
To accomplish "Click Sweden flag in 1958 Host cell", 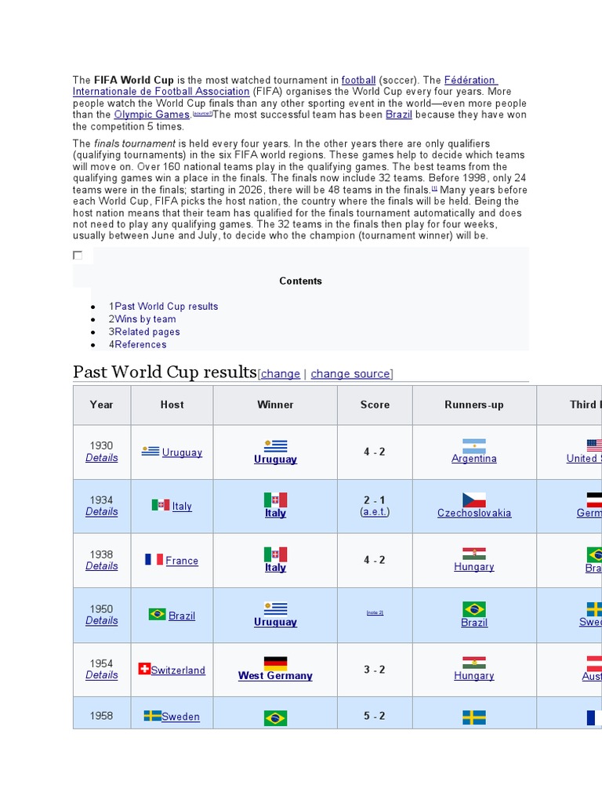I will point(153,715).
